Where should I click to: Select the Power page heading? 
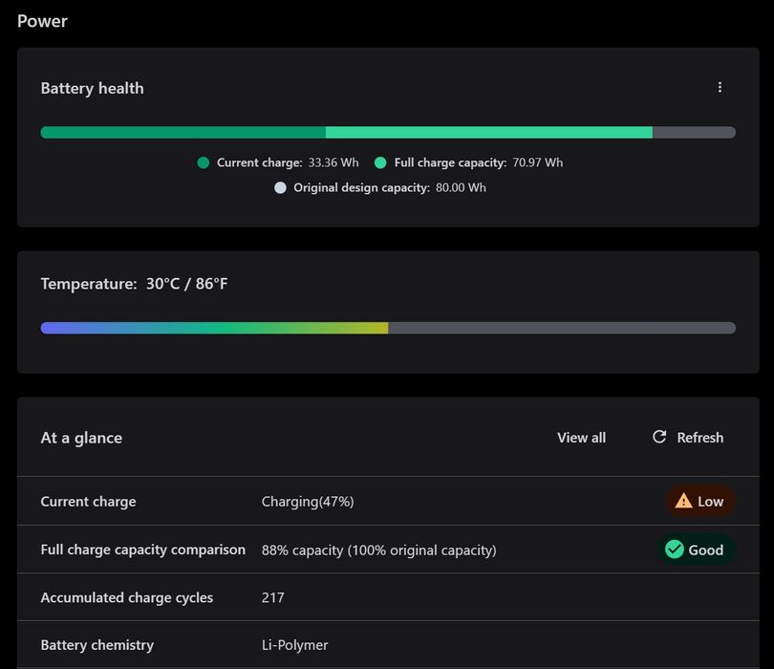click(42, 21)
